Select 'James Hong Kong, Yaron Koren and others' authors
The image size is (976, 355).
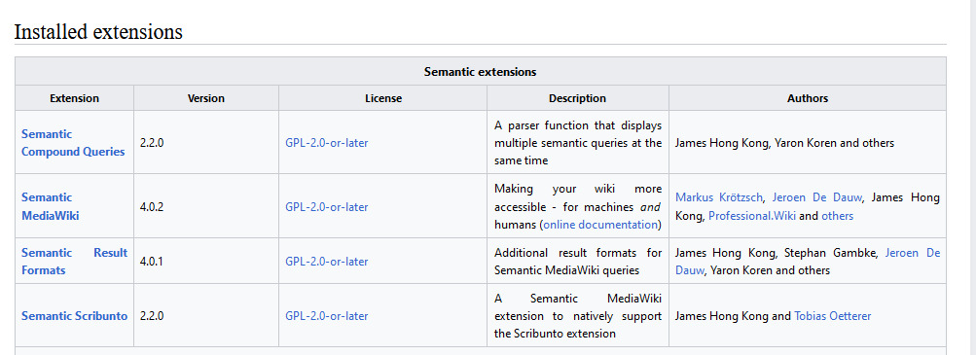click(784, 143)
